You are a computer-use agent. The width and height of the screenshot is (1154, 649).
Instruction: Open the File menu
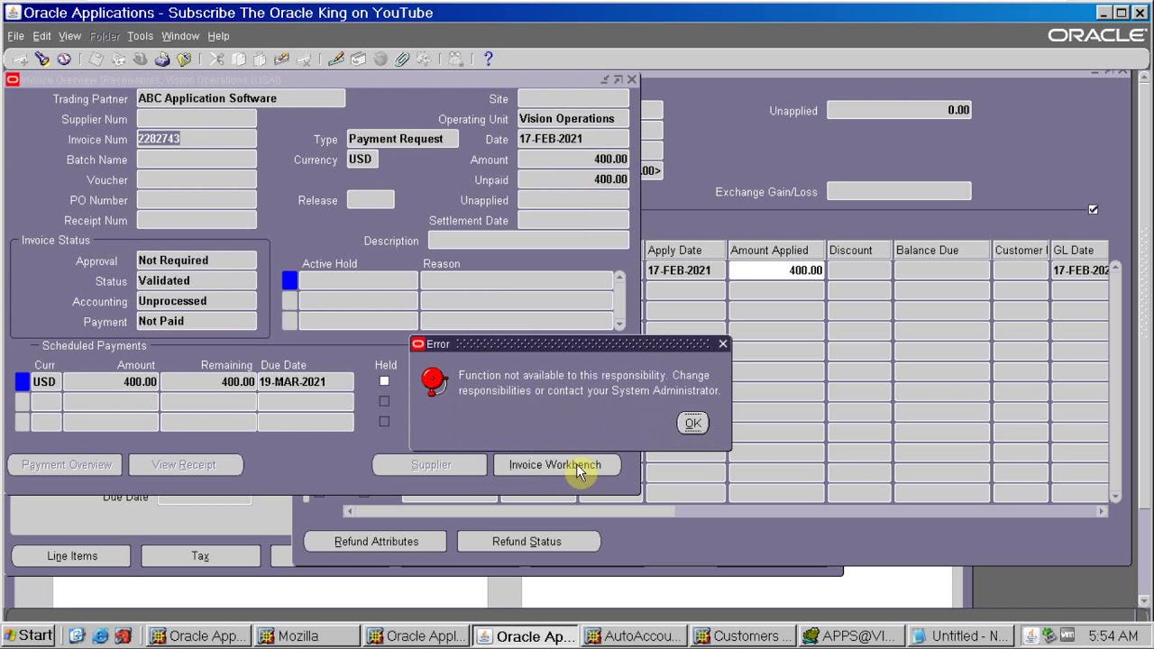click(15, 36)
